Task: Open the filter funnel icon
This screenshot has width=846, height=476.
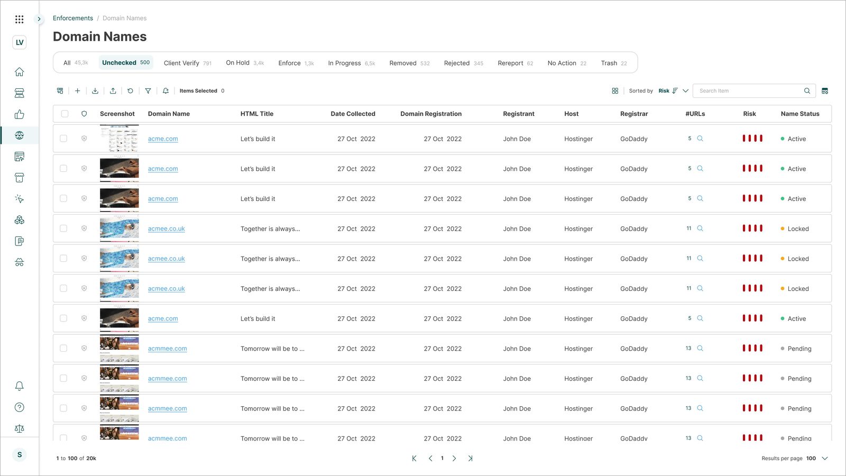Action: (148, 91)
